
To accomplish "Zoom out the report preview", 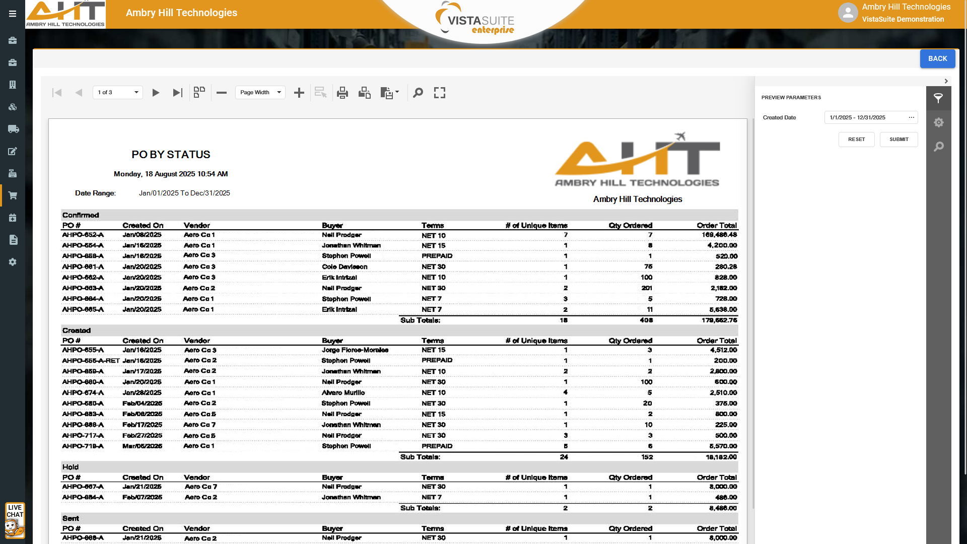I will click(x=222, y=93).
